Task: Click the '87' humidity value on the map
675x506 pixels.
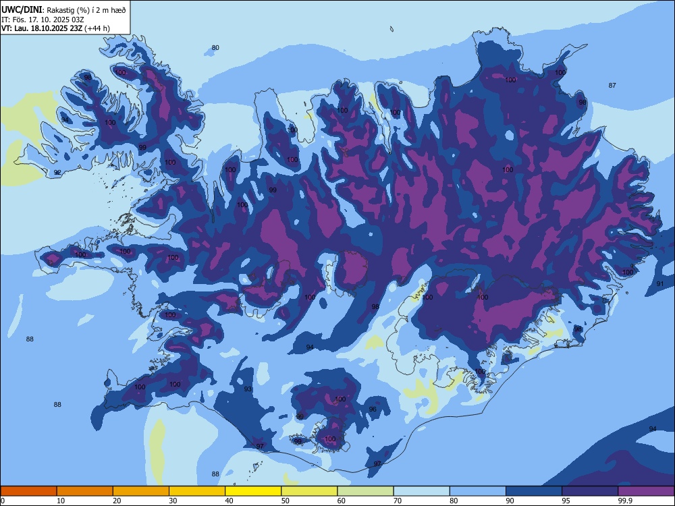Action: pos(612,86)
